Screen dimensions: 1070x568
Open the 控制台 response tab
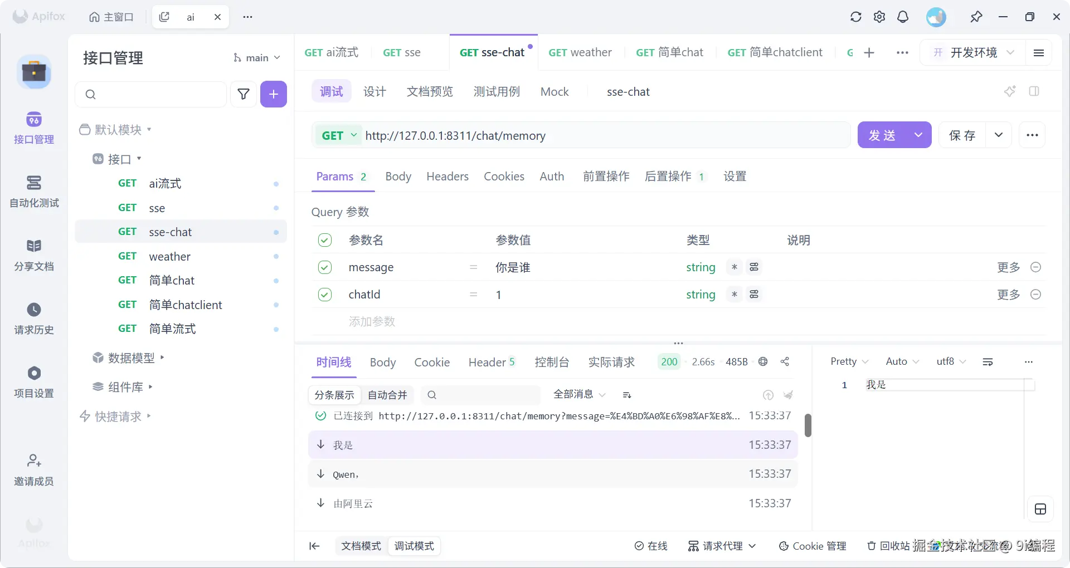coord(552,362)
